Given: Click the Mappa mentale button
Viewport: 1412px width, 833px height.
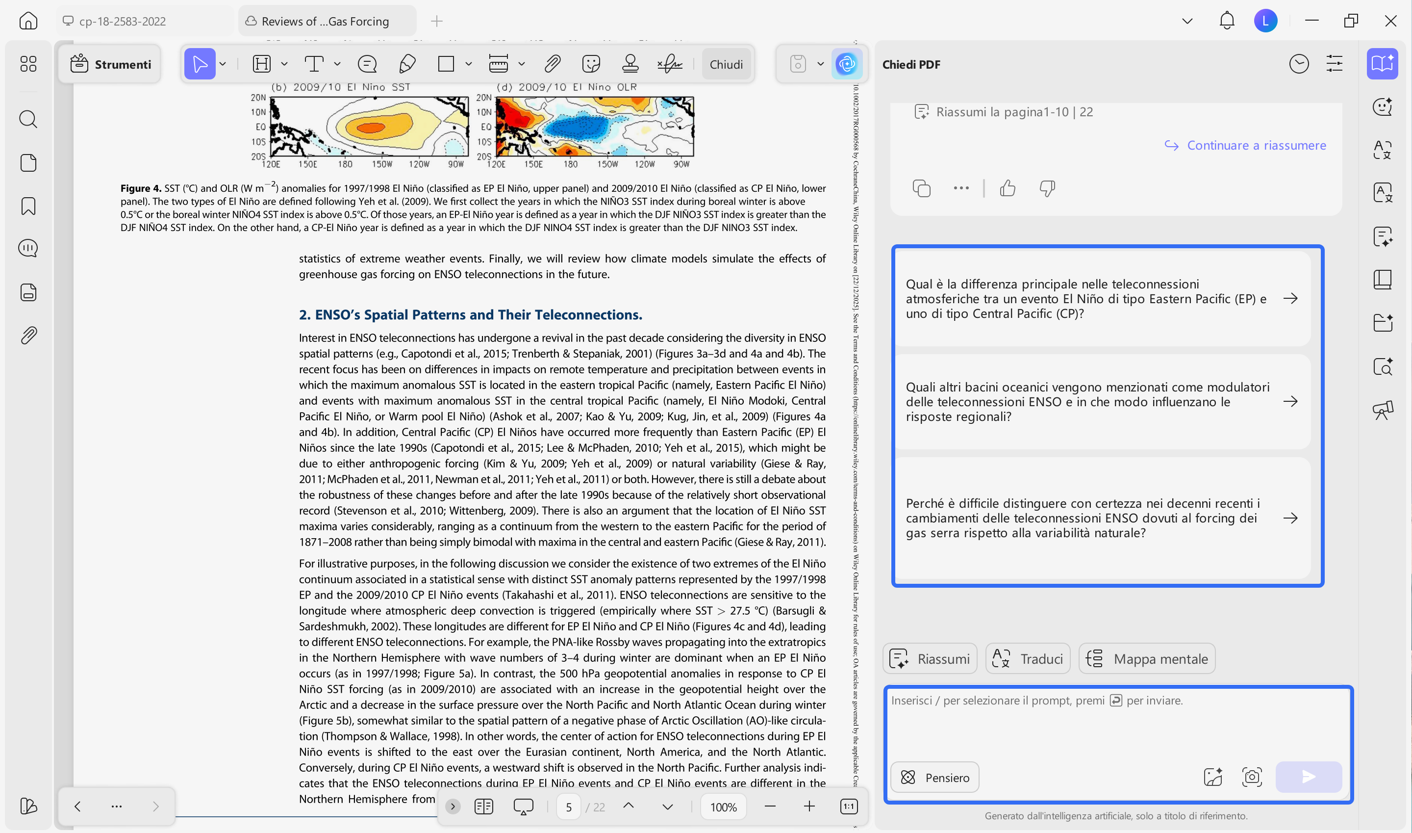Looking at the screenshot, I should click(x=1147, y=659).
